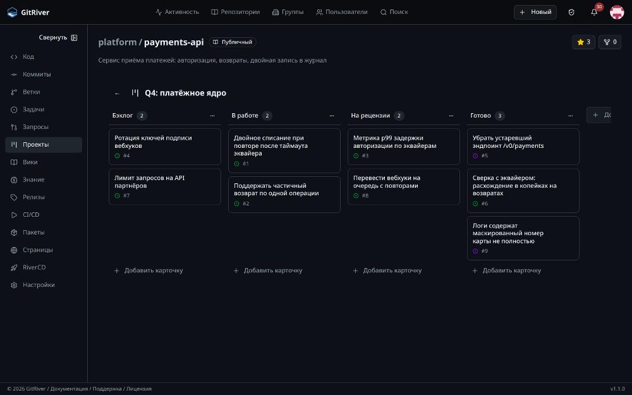
Task: Open CI/CD in sidebar
Action: [44, 215]
